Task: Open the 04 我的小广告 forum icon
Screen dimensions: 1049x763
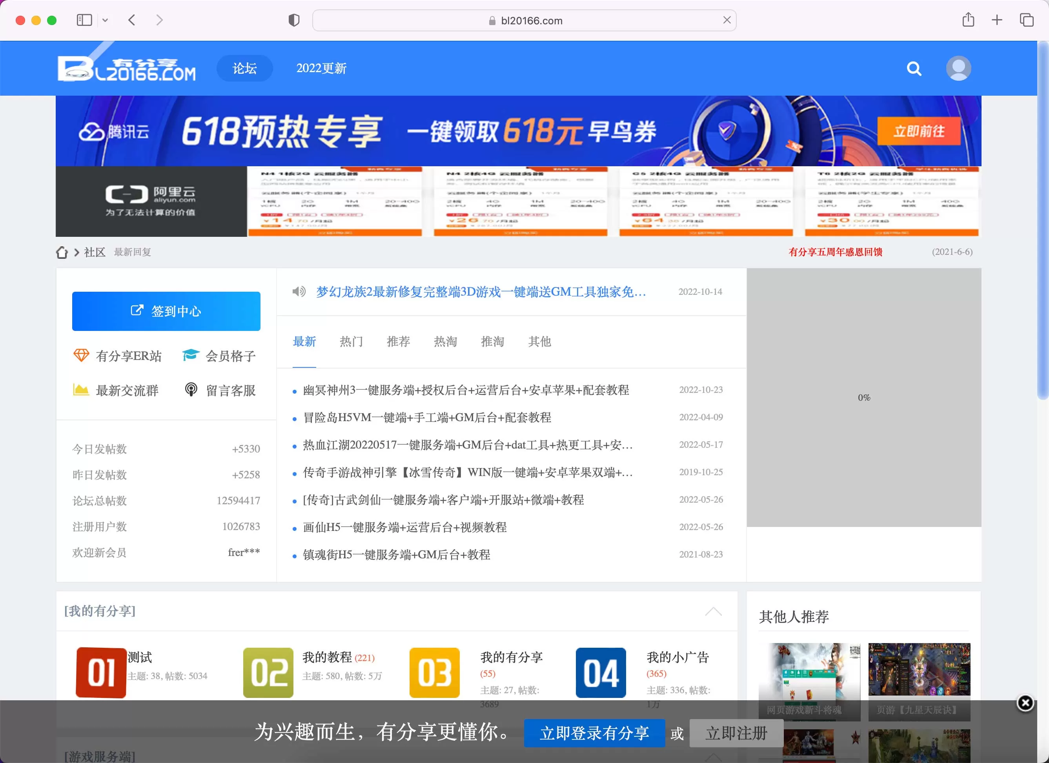Action: (601, 672)
